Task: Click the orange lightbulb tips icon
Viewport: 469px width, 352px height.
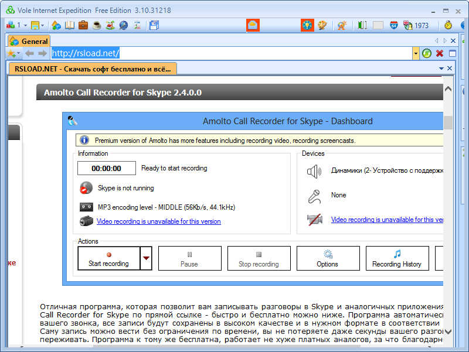Action: point(307,25)
